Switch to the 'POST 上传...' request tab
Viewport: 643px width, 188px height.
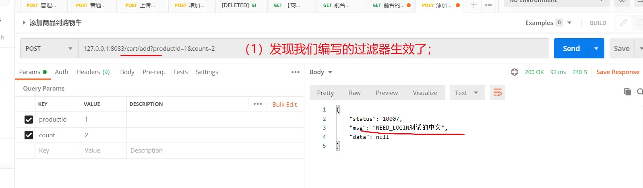point(140,5)
